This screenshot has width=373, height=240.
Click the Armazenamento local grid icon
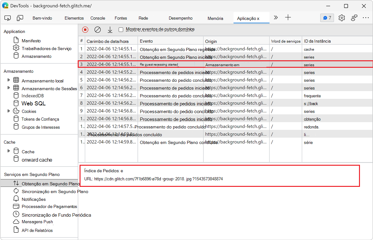click(x=16, y=80)
